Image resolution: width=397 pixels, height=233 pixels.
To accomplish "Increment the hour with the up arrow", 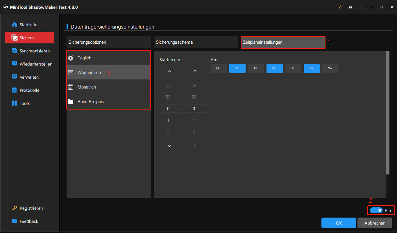I will tap(169, 71).
